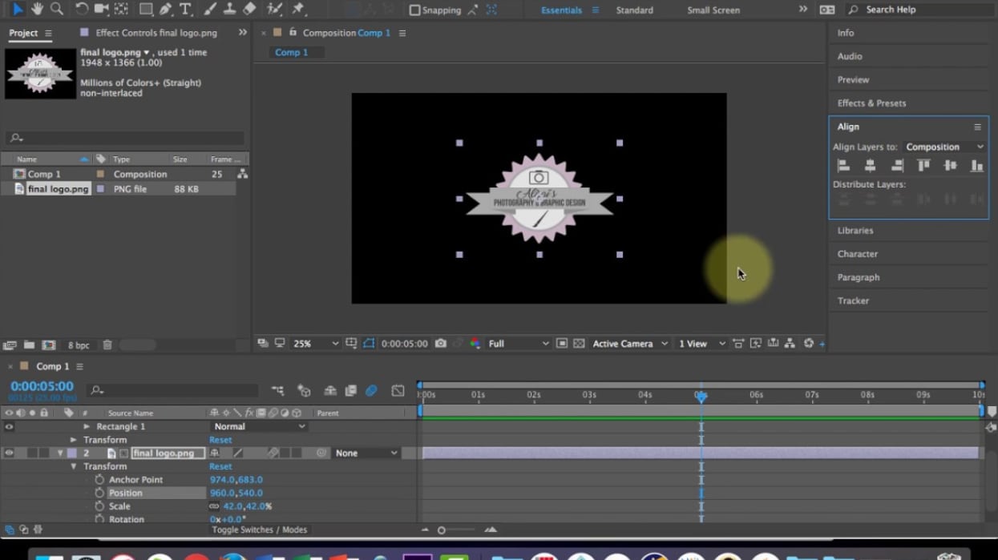Open the Tracker panel

tap(853, 300)
